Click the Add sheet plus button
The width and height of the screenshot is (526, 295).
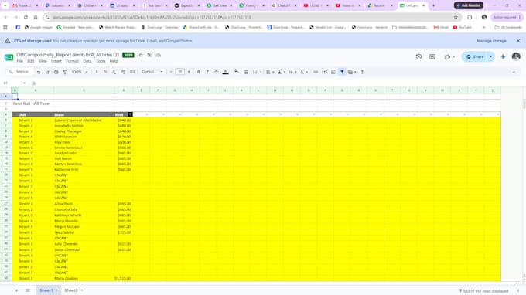[x=17, y=290]
